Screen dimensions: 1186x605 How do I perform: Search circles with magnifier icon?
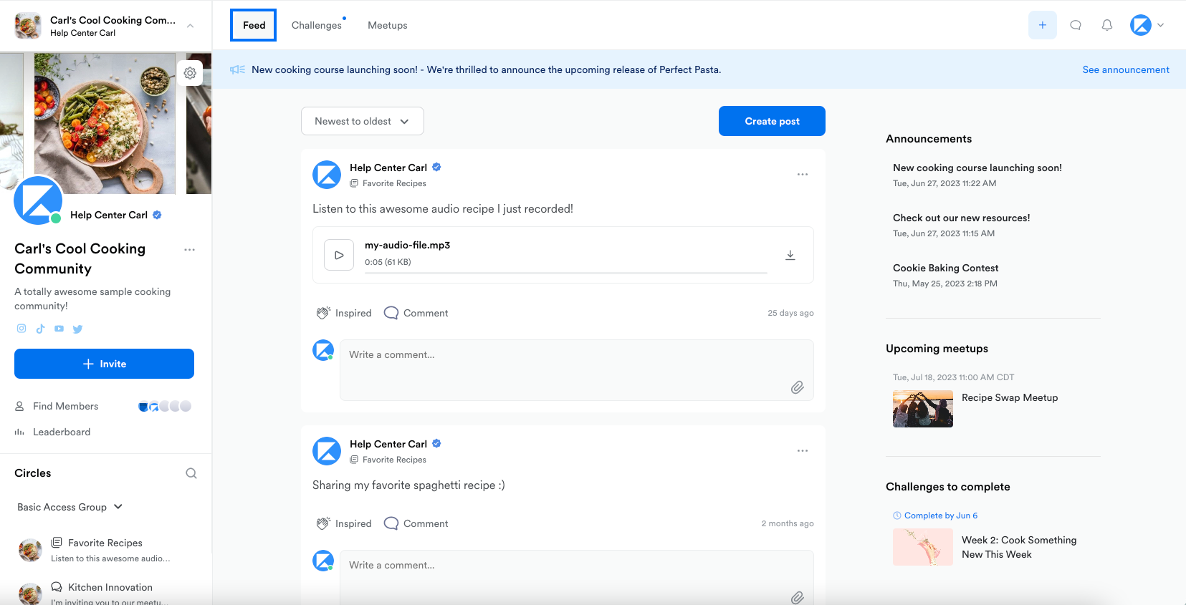pyautogui.click(x=191, y=473)
